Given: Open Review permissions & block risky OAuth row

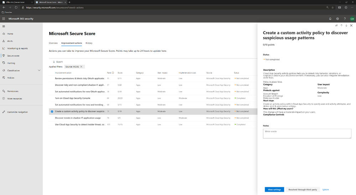Looking at the screenshot, I should [x=153, y=78].
